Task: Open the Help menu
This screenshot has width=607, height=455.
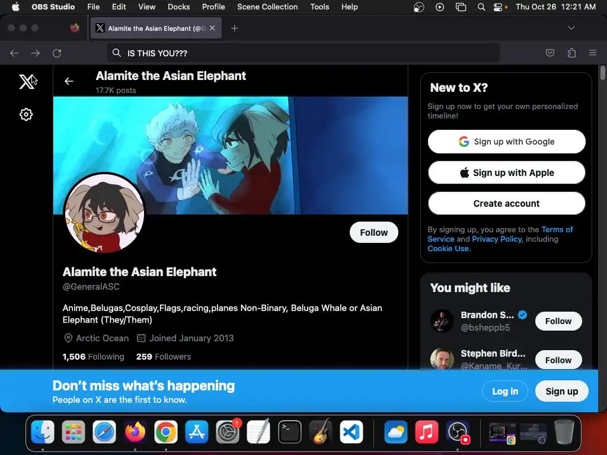Action: pos(350,7)
